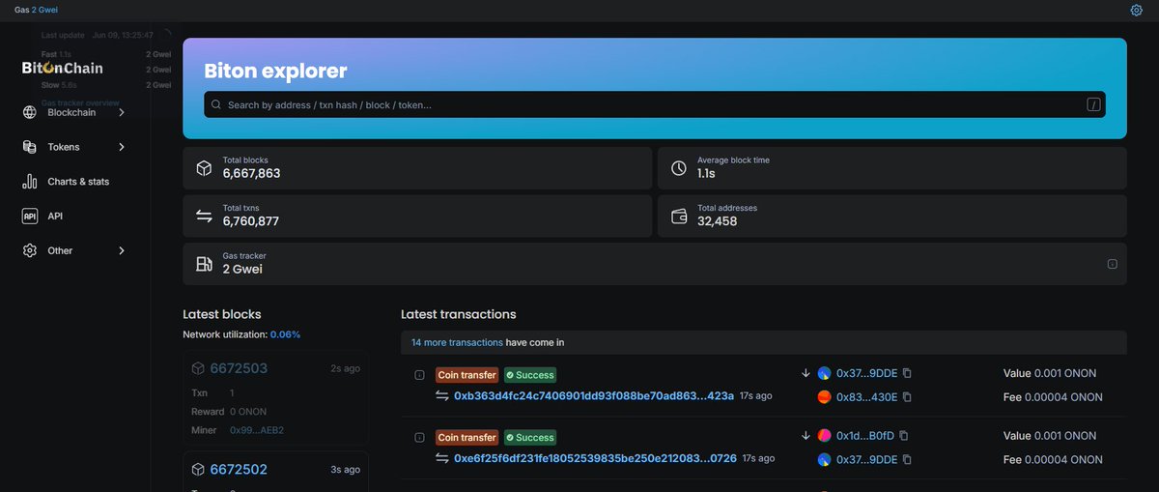Focus the search by address / txn hash field
1159x492 pixels.
(654, 104)
